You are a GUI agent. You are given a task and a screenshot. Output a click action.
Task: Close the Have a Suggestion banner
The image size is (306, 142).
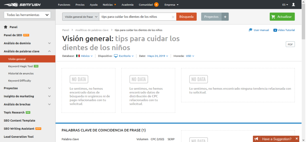(296, 139)
